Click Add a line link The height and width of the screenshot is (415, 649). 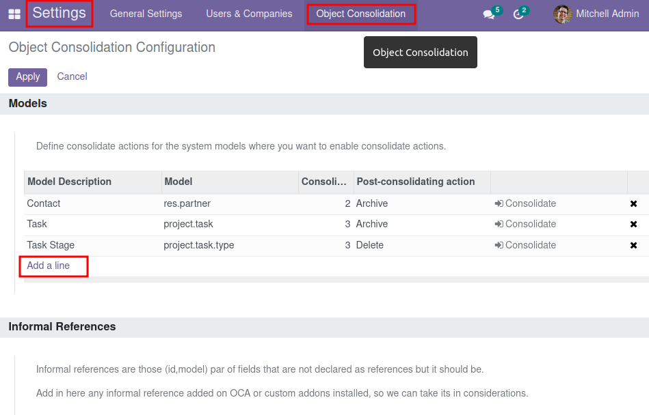point(49,266)
